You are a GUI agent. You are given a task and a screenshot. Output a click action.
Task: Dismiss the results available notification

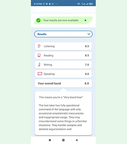85,20
